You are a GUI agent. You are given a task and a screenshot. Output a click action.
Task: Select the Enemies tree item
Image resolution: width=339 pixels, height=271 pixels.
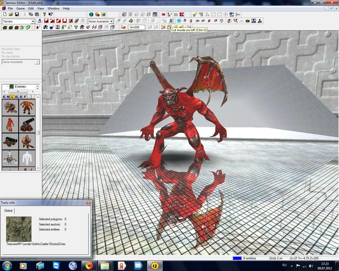click(x=20, y=87)
